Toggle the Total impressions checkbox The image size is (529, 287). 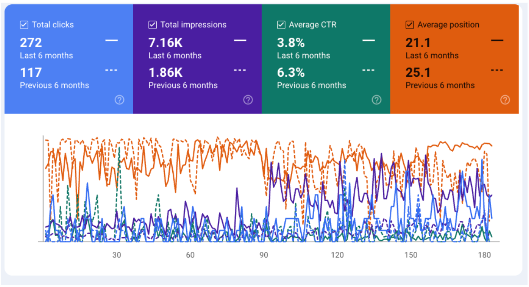(153, 25)
